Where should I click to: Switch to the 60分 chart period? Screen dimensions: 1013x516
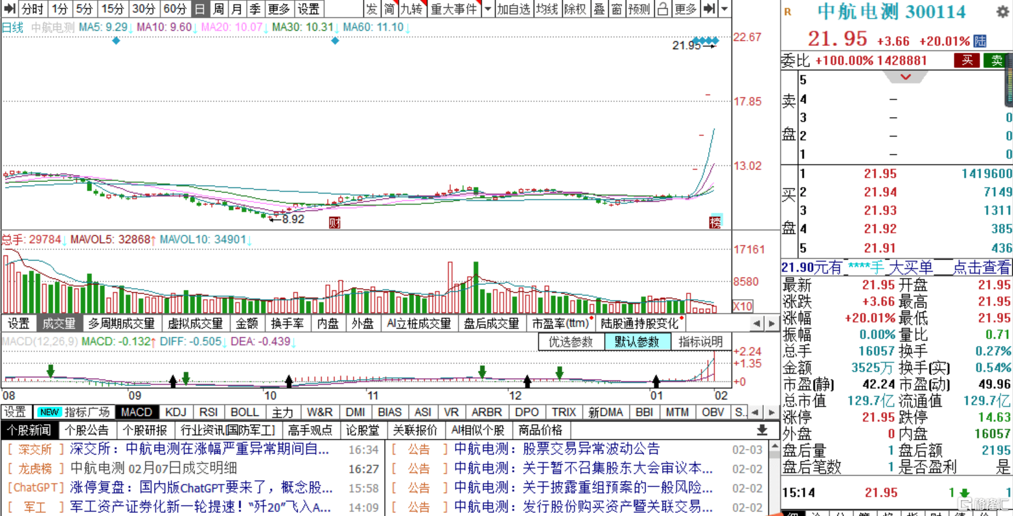(175, 9)
